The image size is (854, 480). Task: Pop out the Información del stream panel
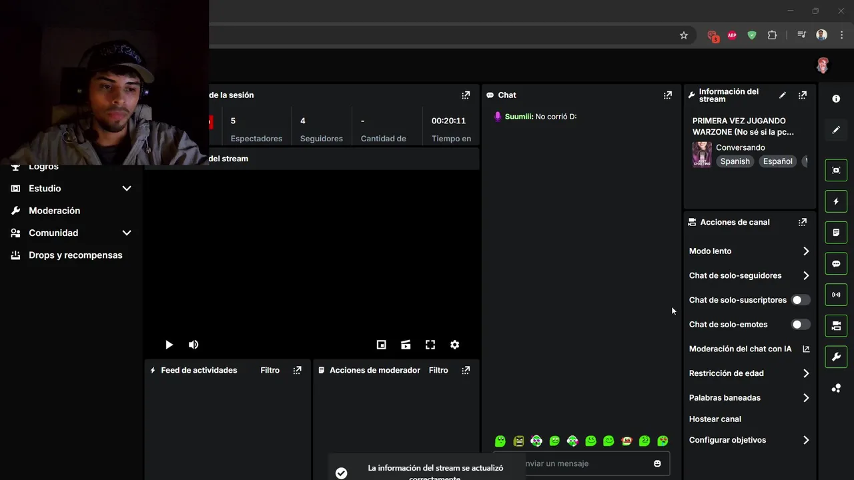(803, 95)
